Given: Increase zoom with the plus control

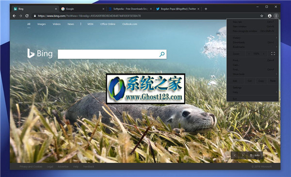Looking at the screenshot, I should coord(263,54).
